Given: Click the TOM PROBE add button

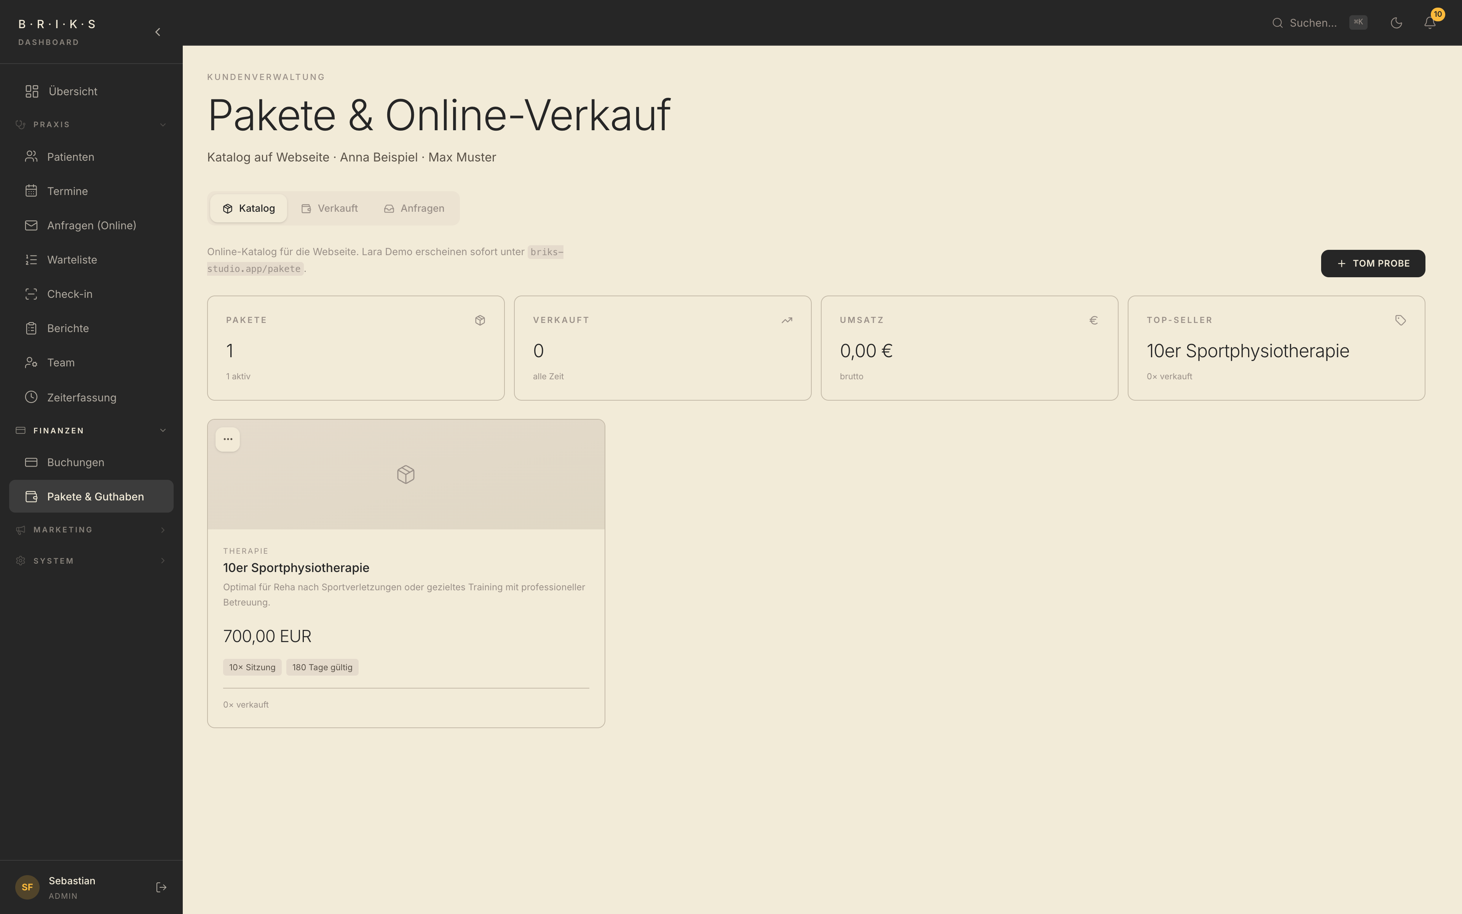Looking at the screenshot, I should (x=1373, y=264).
